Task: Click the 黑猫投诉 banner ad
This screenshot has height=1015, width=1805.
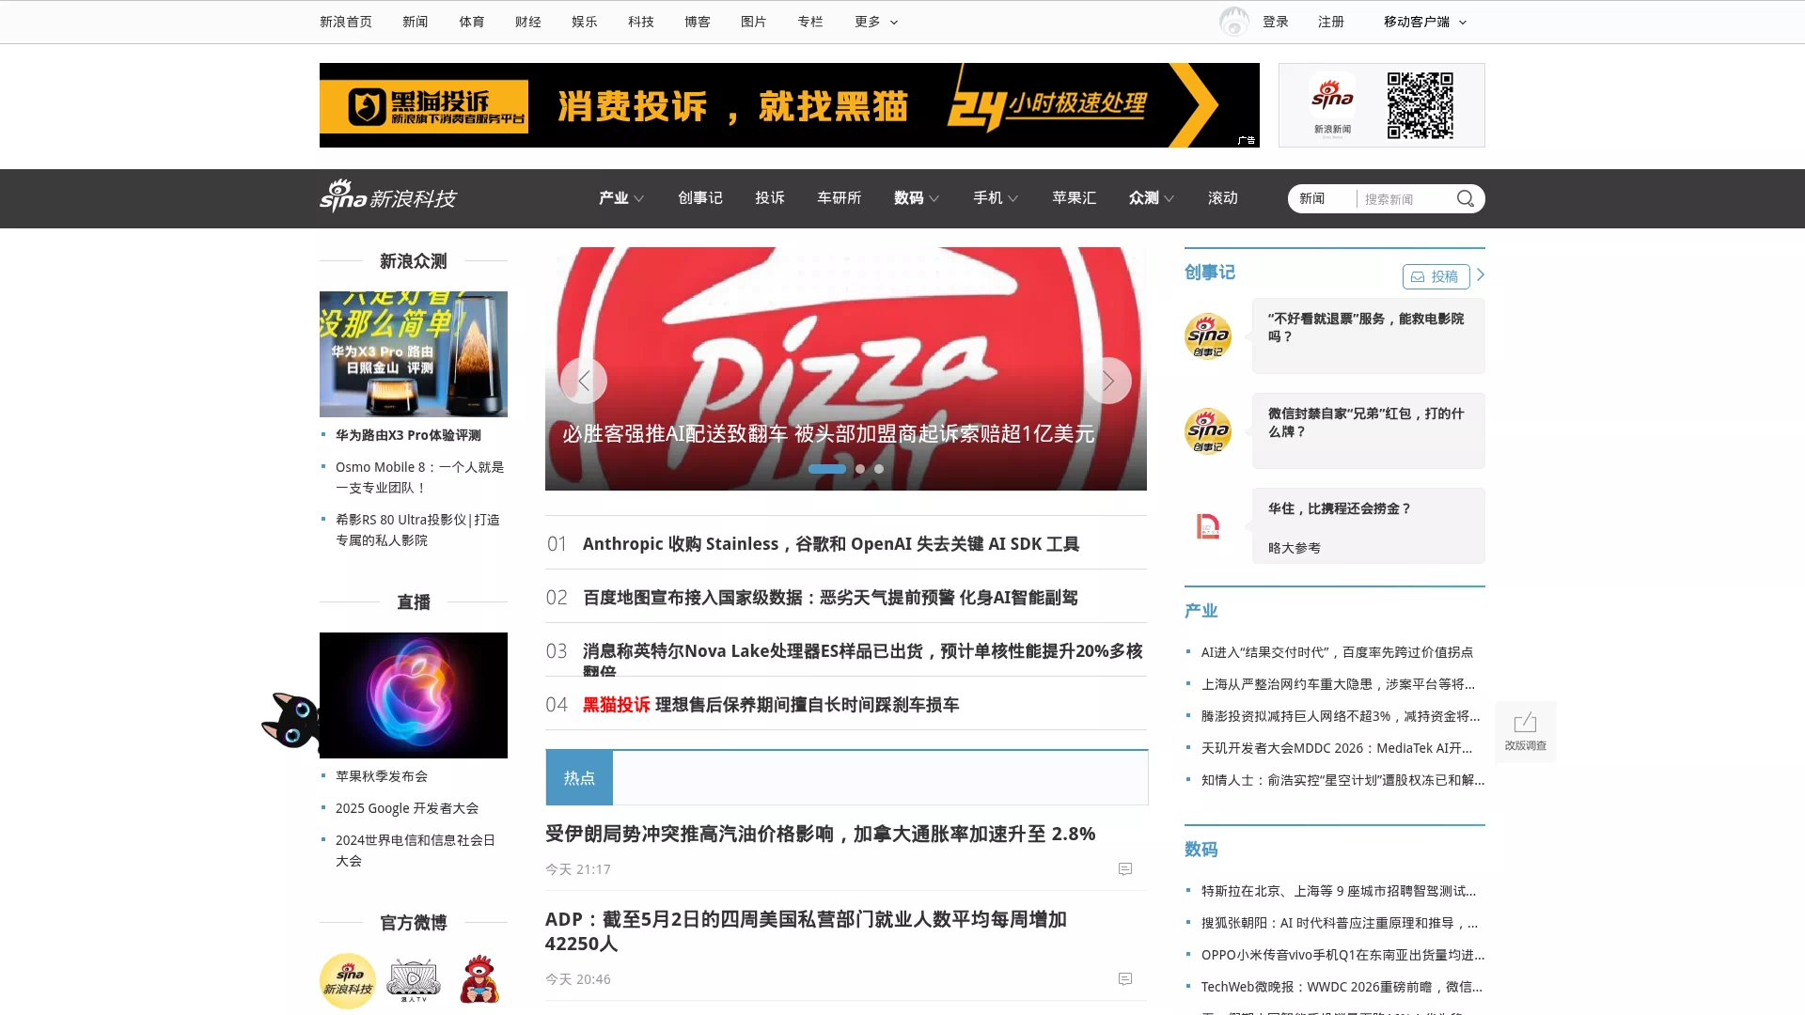Action: 790,105
